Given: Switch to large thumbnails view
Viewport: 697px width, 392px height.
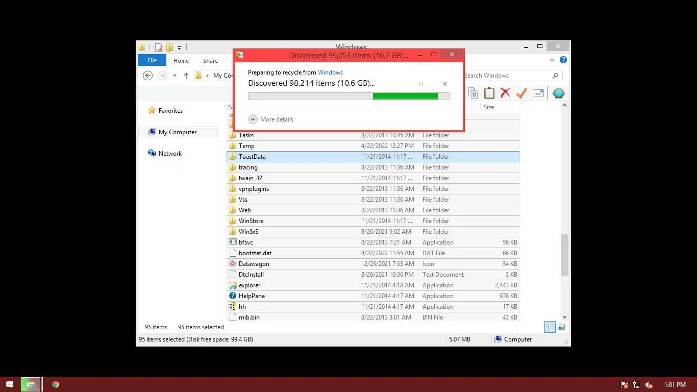Looking at the screenshot, I should (x=561, y=327).
